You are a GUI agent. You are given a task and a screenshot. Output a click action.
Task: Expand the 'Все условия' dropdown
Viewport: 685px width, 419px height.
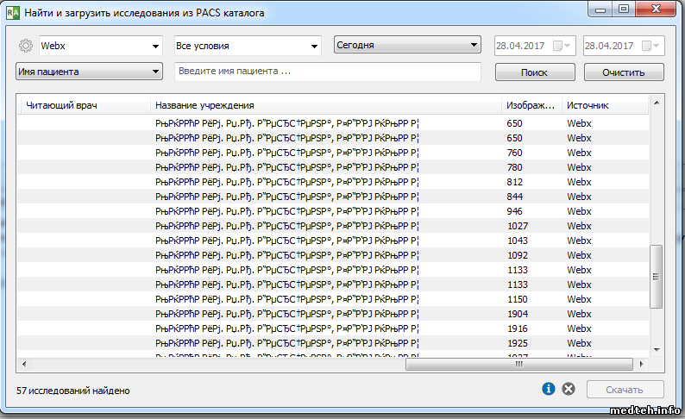pyautogui.click(x=247, y=46)
